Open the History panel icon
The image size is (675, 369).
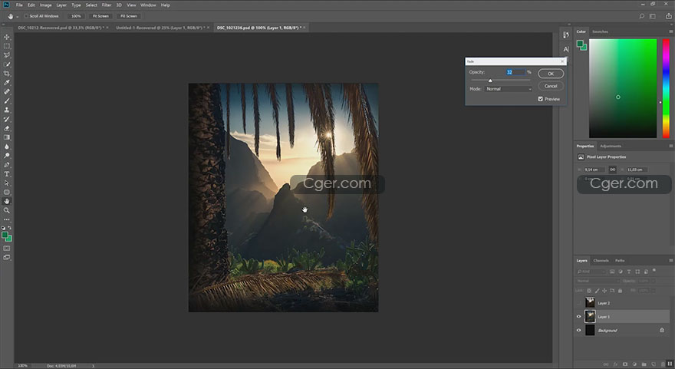tap(565, 35)
